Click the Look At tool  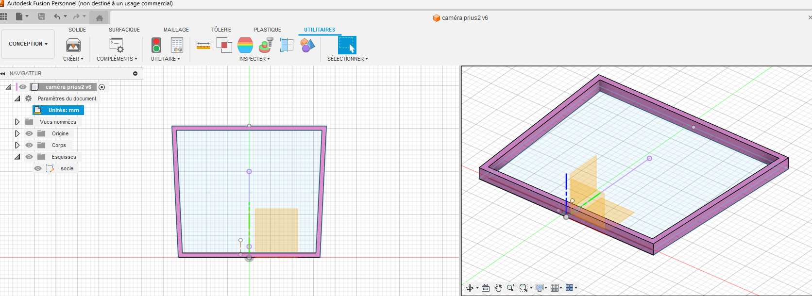[x=486, y=288]
